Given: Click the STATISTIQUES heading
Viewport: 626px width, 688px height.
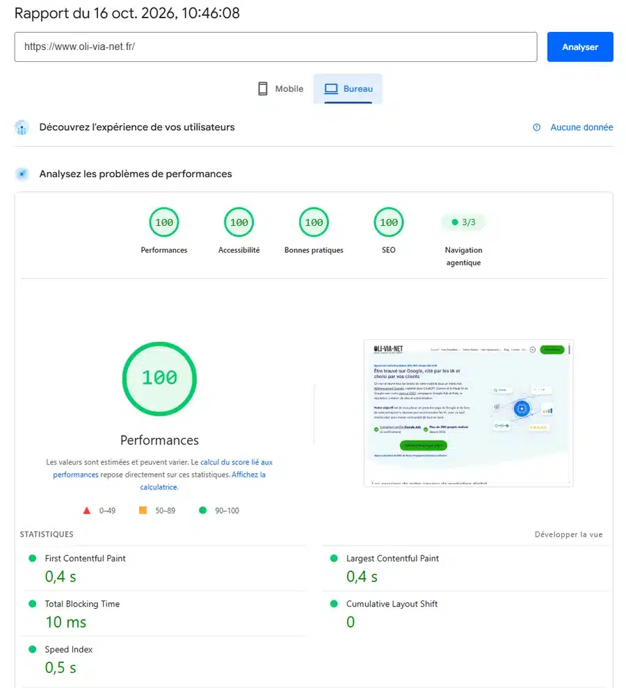Looking at the screenshot, I should [x=47, y=534].
